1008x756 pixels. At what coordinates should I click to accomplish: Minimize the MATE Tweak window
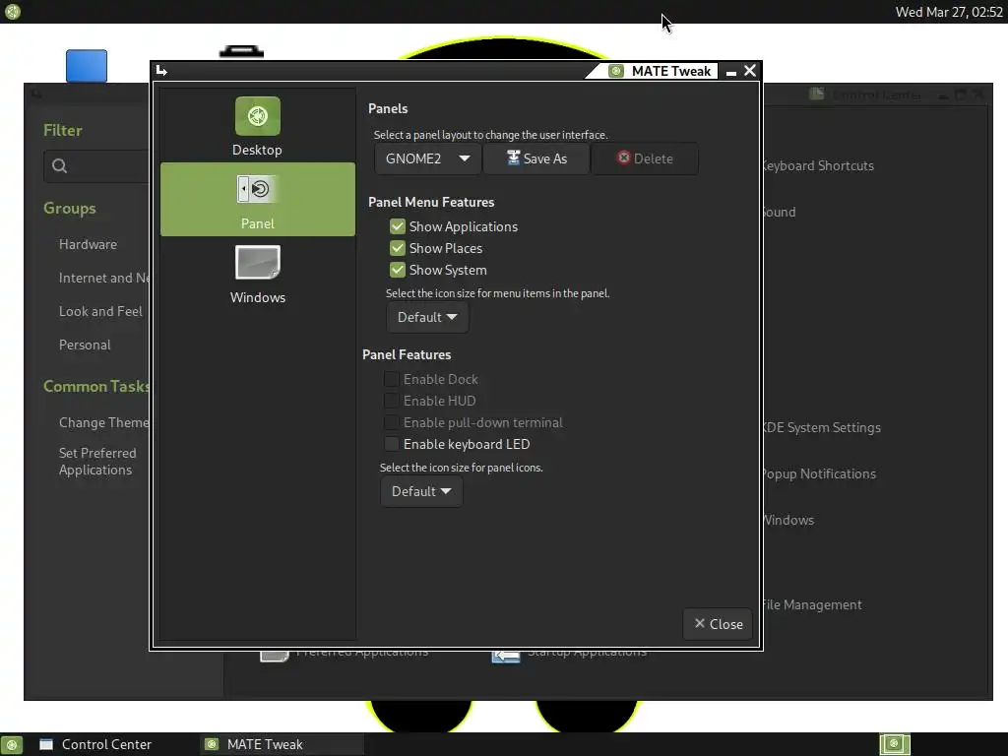click(x=731, y=72)
